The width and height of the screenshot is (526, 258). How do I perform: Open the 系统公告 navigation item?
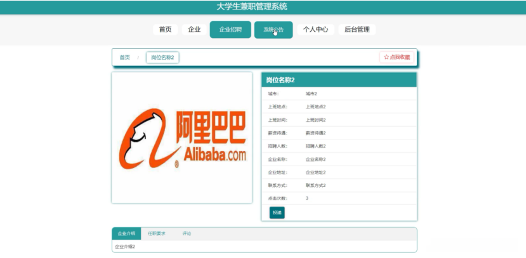pos(273,30)
